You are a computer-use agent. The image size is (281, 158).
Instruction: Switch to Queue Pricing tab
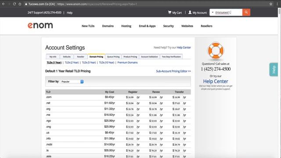(113, 57)
